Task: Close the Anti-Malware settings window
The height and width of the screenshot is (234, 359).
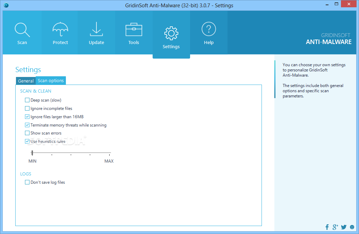Action: coord(349,4)
